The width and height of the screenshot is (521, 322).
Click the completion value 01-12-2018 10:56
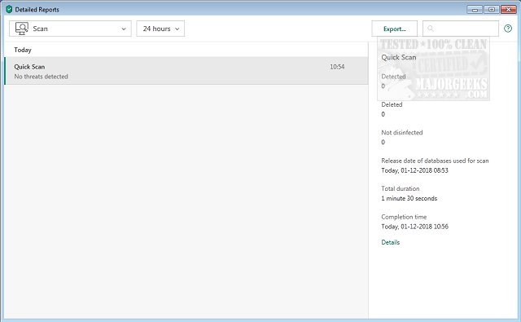click(x=414, y=227)
